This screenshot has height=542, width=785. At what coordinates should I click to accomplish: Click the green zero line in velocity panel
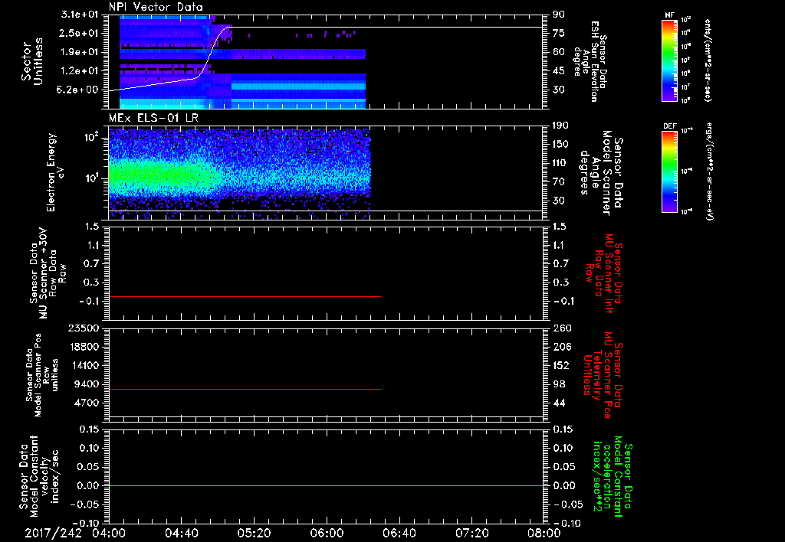[326, 485]
